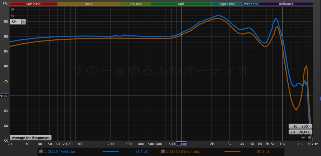Click the Mid frequency band label
Image resolution: width=321 pixels, height=156 pixels.
181,4
